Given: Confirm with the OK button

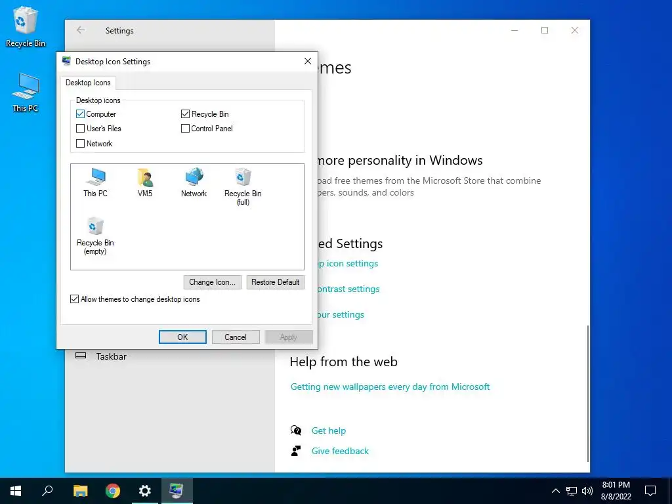Looking at the screenshot, I should (x=182, y=337).
